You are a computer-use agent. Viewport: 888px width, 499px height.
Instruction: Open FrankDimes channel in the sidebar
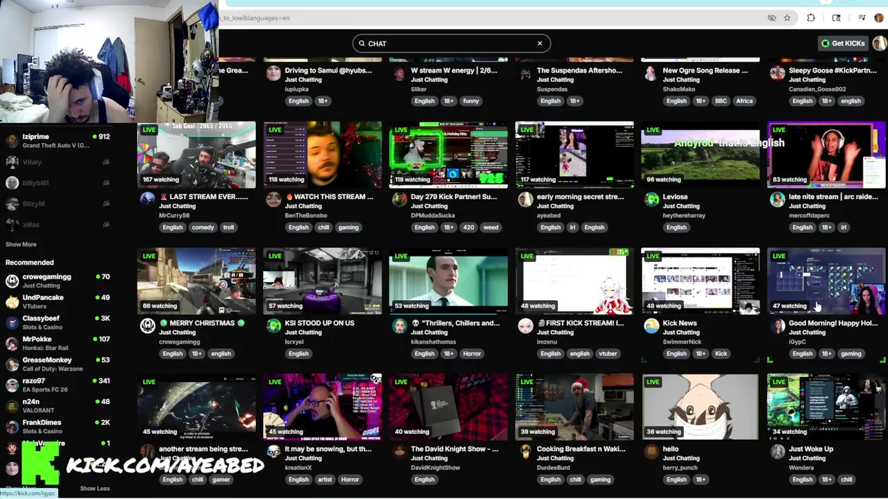coord(58,426)
